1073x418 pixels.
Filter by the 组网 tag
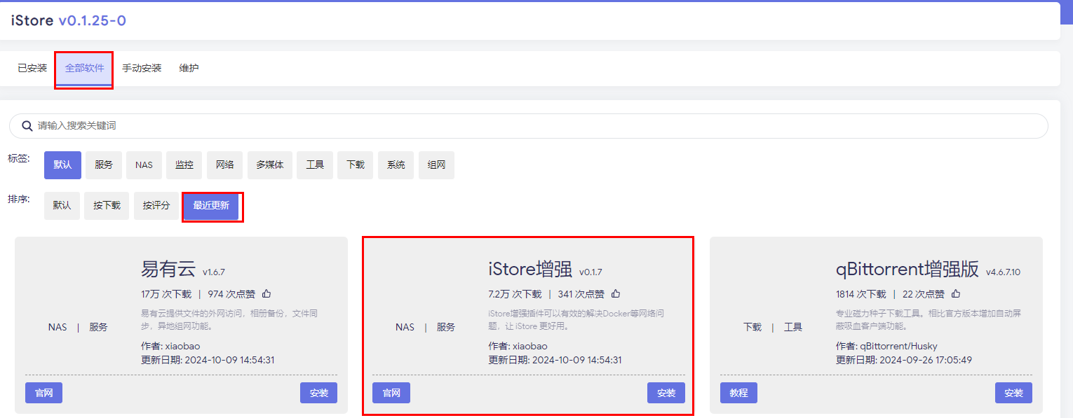[437, 165]
